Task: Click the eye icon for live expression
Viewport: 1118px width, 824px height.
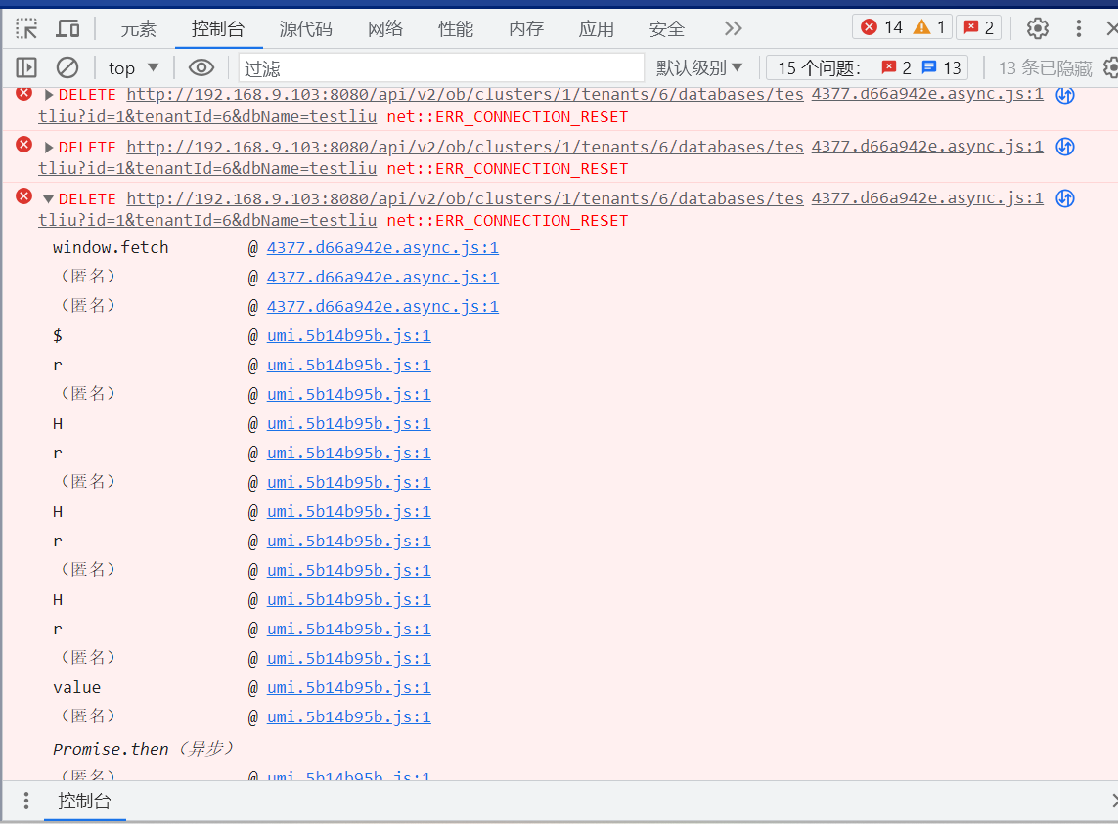Action: coord(201,67)
